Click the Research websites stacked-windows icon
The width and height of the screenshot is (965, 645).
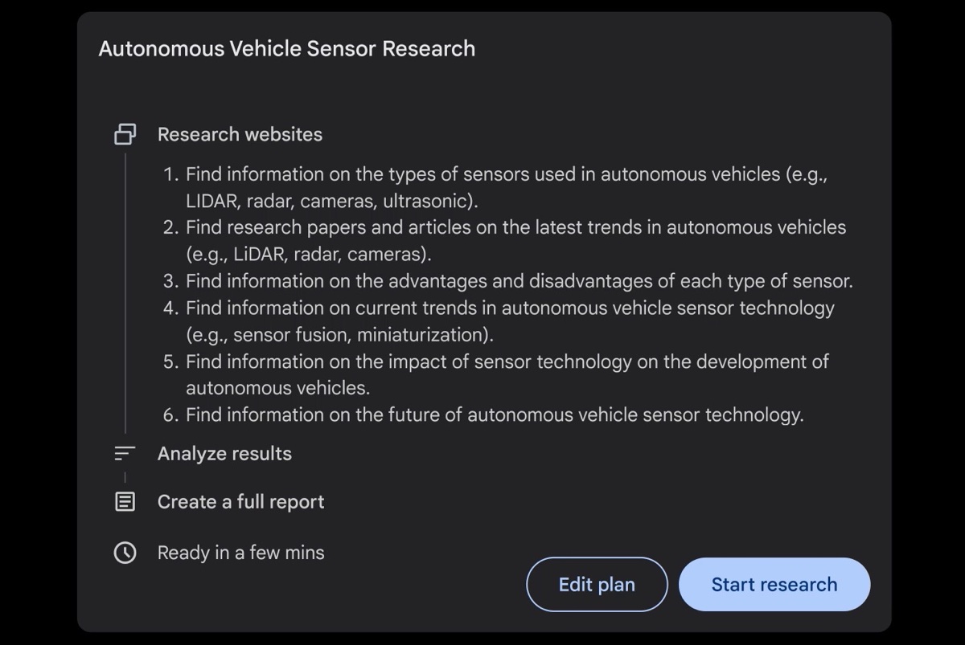pos(125,134)
